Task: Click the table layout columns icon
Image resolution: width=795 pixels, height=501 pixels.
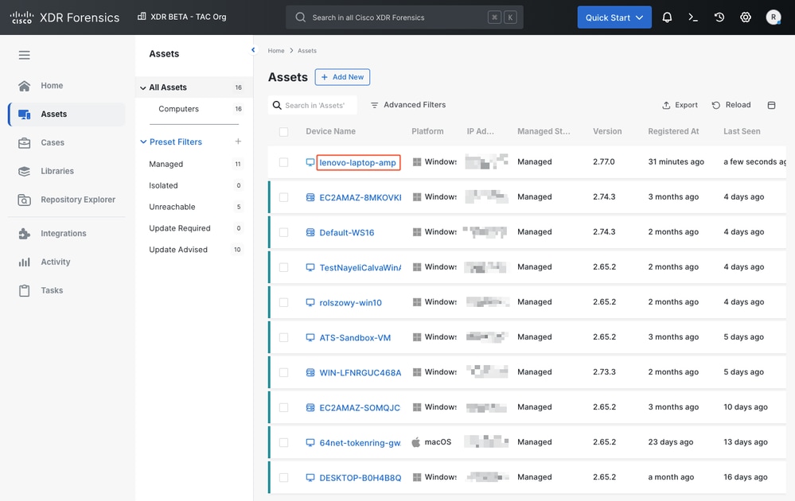Action: pos(771,105)
